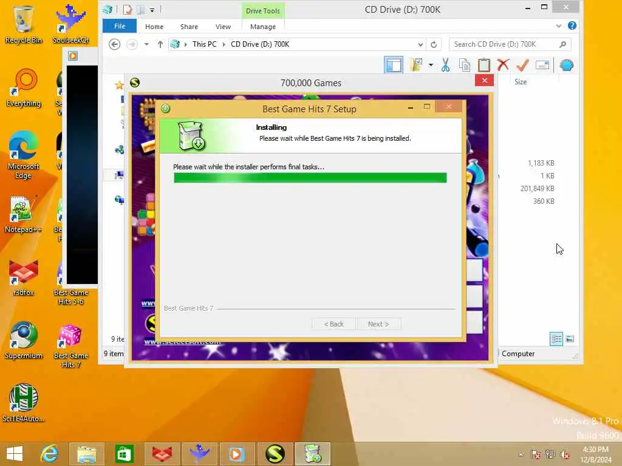This screenshot has width=622, height=466.
Task: Open the SciTE4Auto desktop shortcut
Action: point(23,403)
